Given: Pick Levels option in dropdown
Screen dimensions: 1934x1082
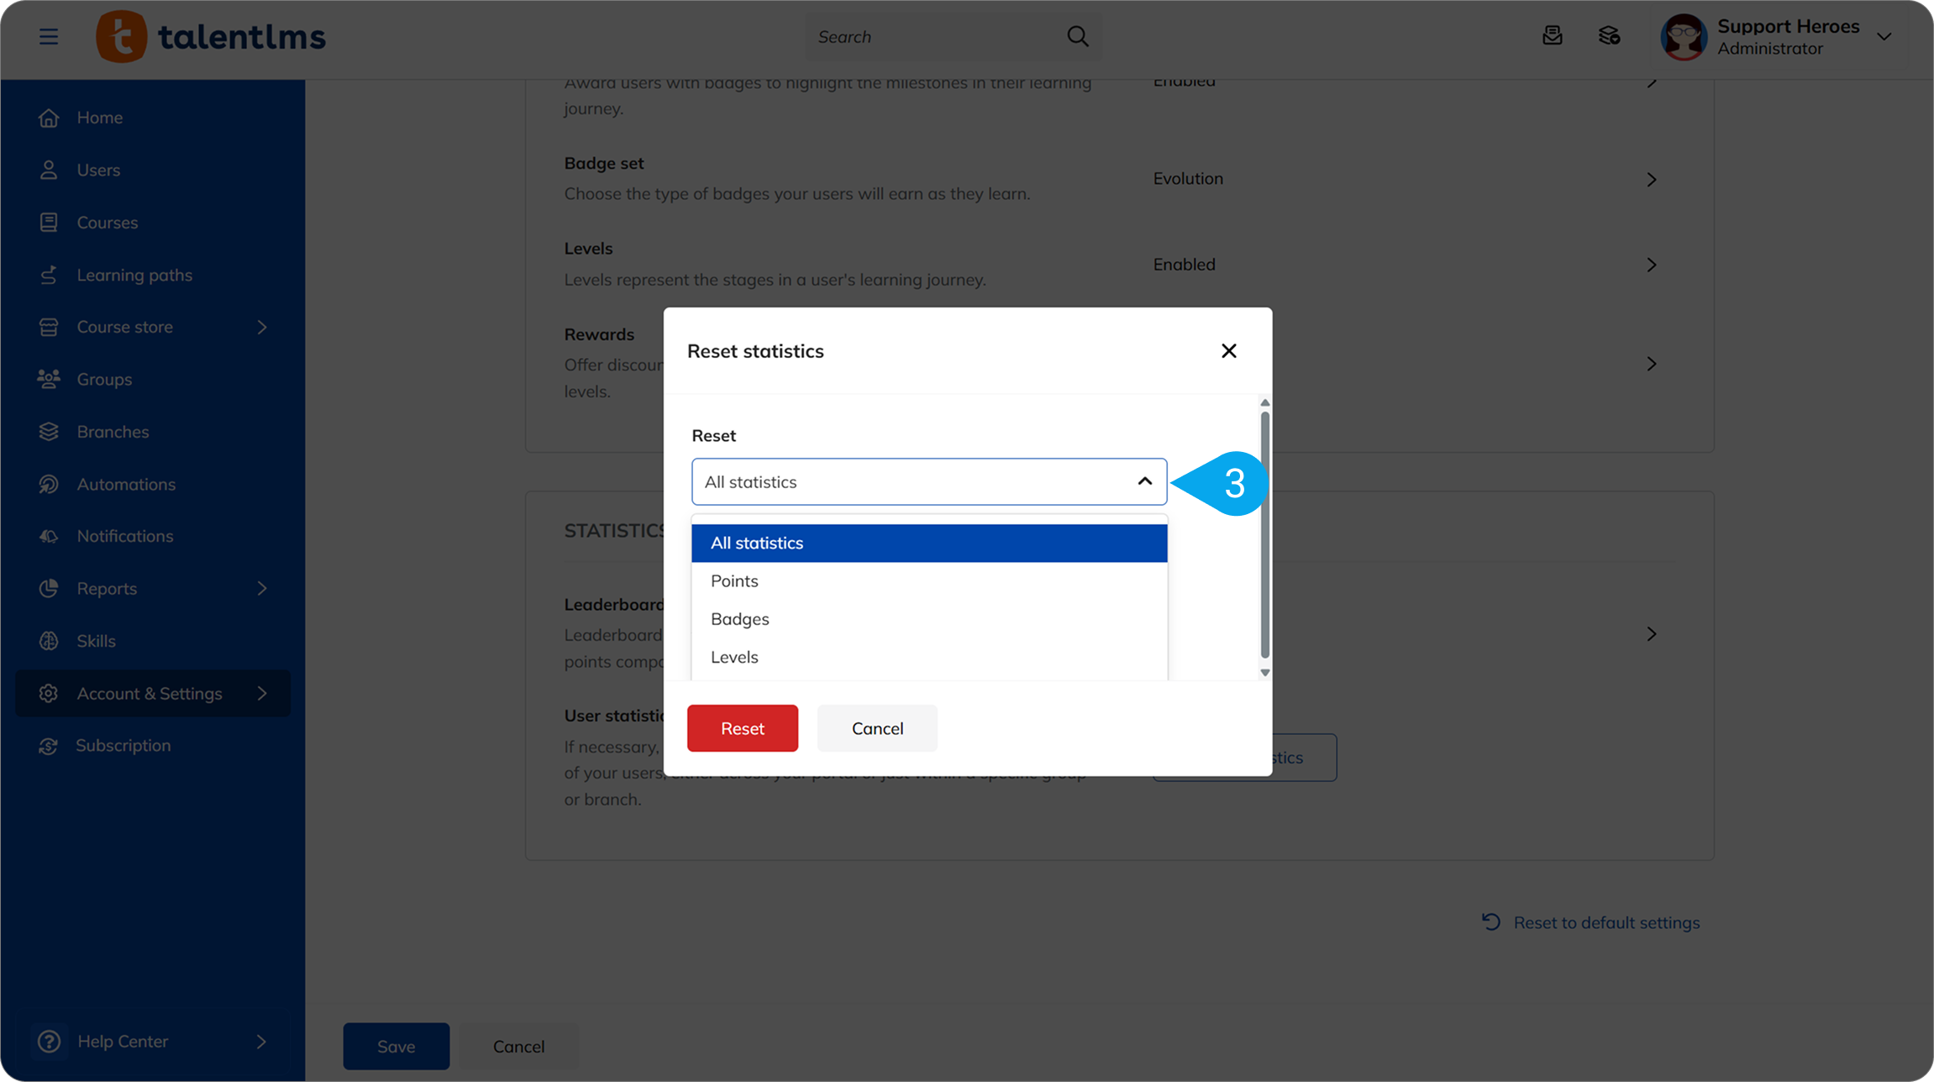Looking at the screenshot, I should point(734,657).
